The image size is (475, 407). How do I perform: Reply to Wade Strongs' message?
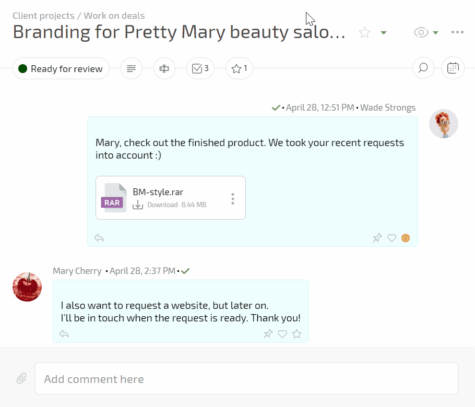click(x=99, y=238)
